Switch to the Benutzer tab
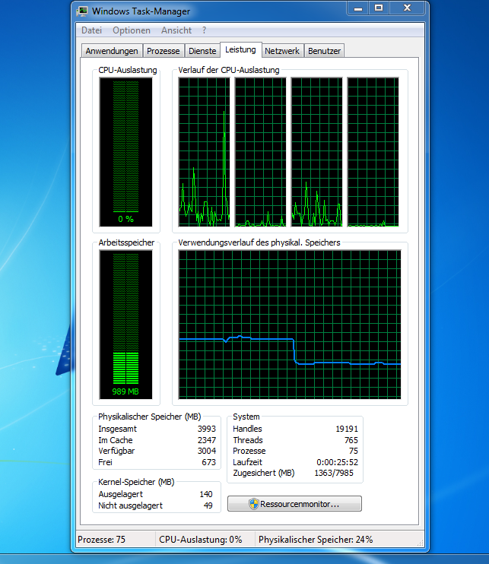The height and width of the screenshot is (564, 489). coord(324,51)
